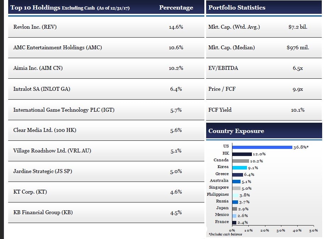Click the Country Exposure header
The image size is (325, 239).
pyautogui.click(x=236, y=131)
